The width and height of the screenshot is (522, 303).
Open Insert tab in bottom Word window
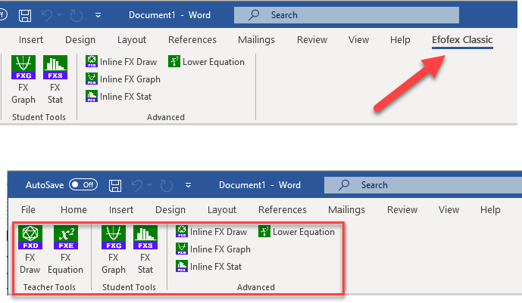[121, 210]
